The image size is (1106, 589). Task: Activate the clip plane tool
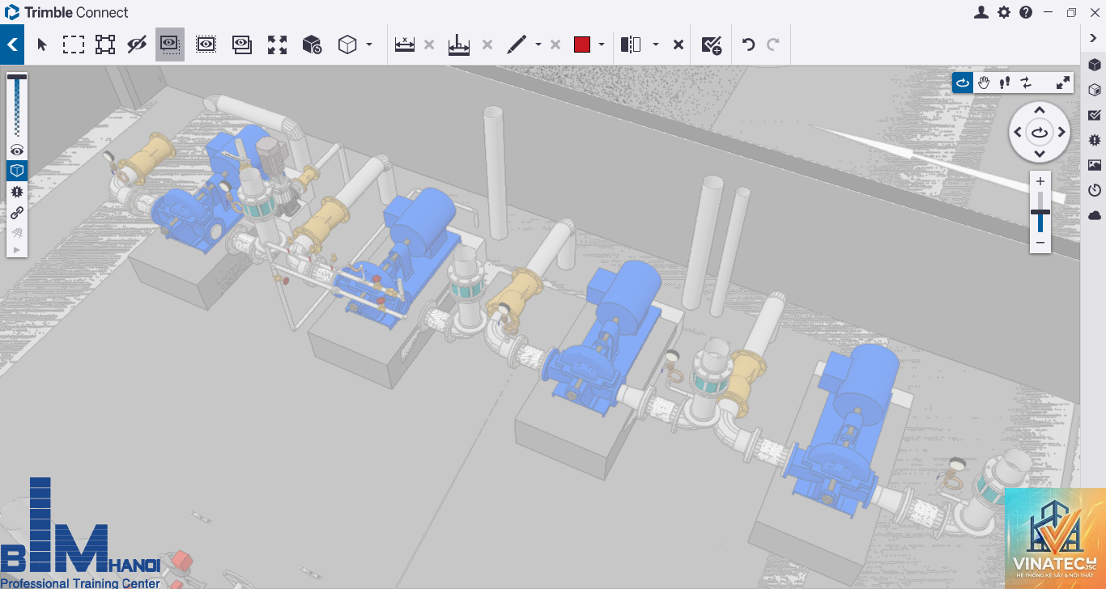(631, 45)
